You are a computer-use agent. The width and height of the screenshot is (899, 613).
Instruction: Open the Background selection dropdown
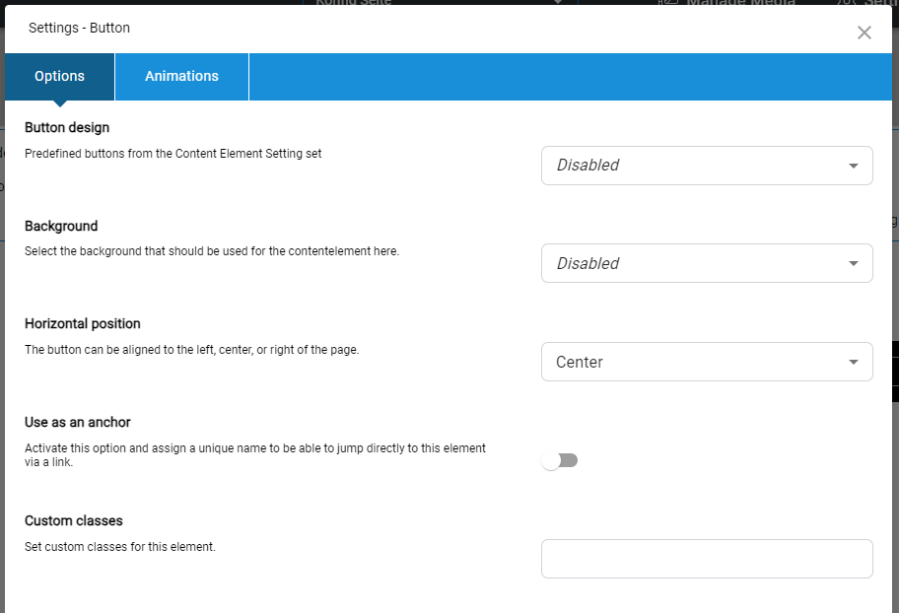707,263
